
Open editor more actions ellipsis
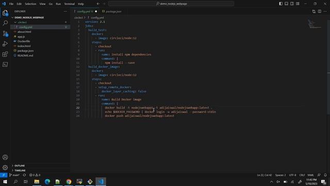[x=325, y=11]
